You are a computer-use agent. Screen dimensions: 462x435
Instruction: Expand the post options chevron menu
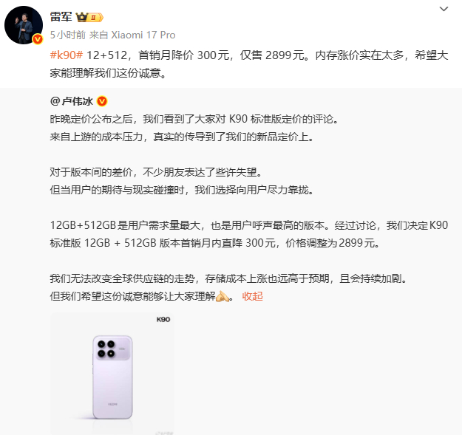(x=444, y=9)
